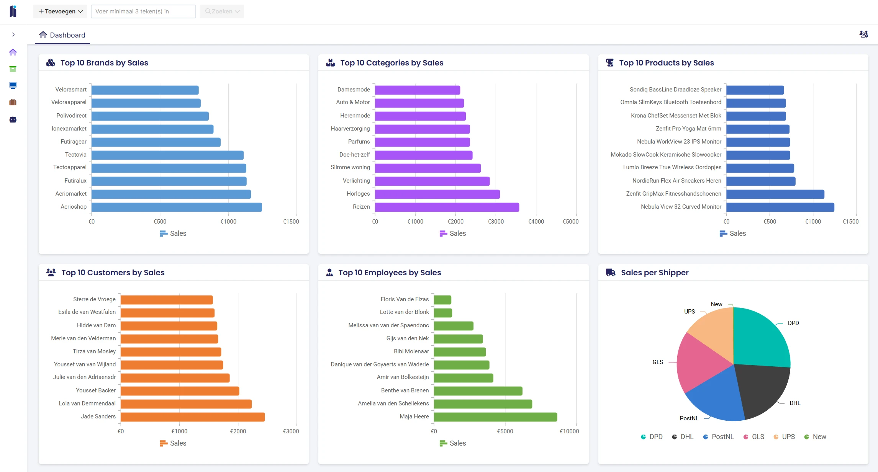This screenshot has height=472, width=878.
Task: Toggle Sales legend in Customers chart
Action: (x=173, y=443)
